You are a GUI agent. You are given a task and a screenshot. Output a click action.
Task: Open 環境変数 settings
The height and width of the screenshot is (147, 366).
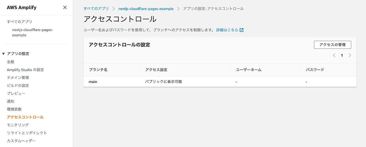coord(14,109)
